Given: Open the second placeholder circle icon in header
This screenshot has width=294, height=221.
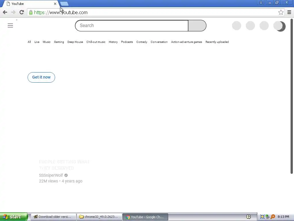Looking at the screenshot, I should tap(250, 26).
